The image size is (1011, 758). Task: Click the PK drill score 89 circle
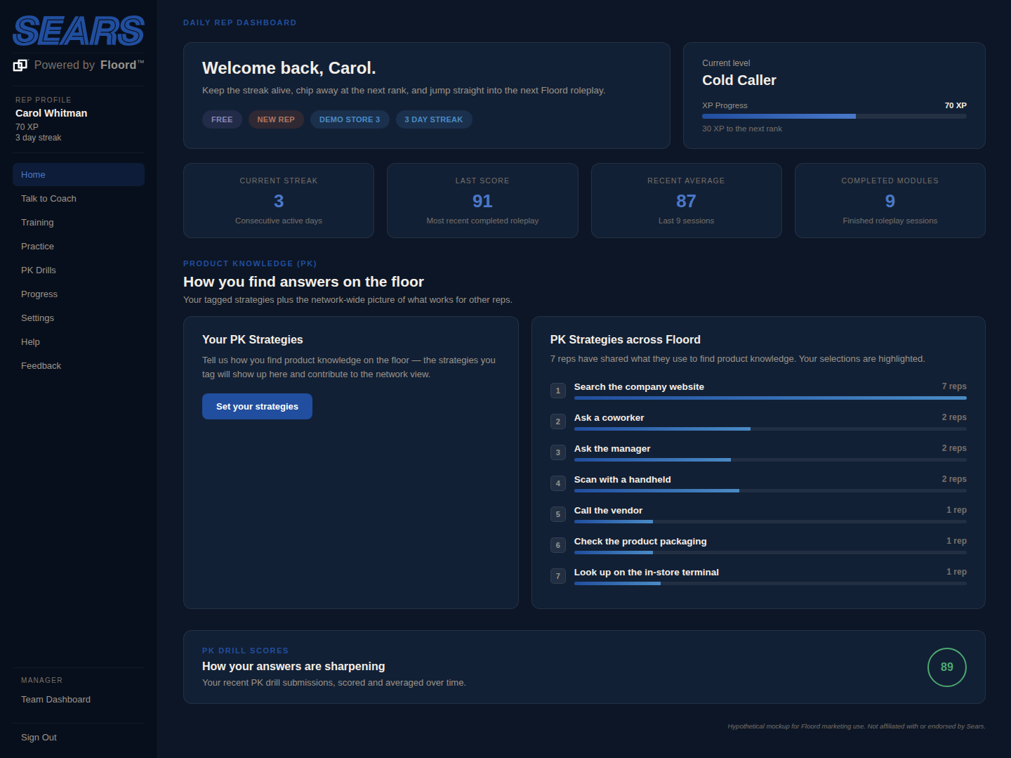[947, 667]
